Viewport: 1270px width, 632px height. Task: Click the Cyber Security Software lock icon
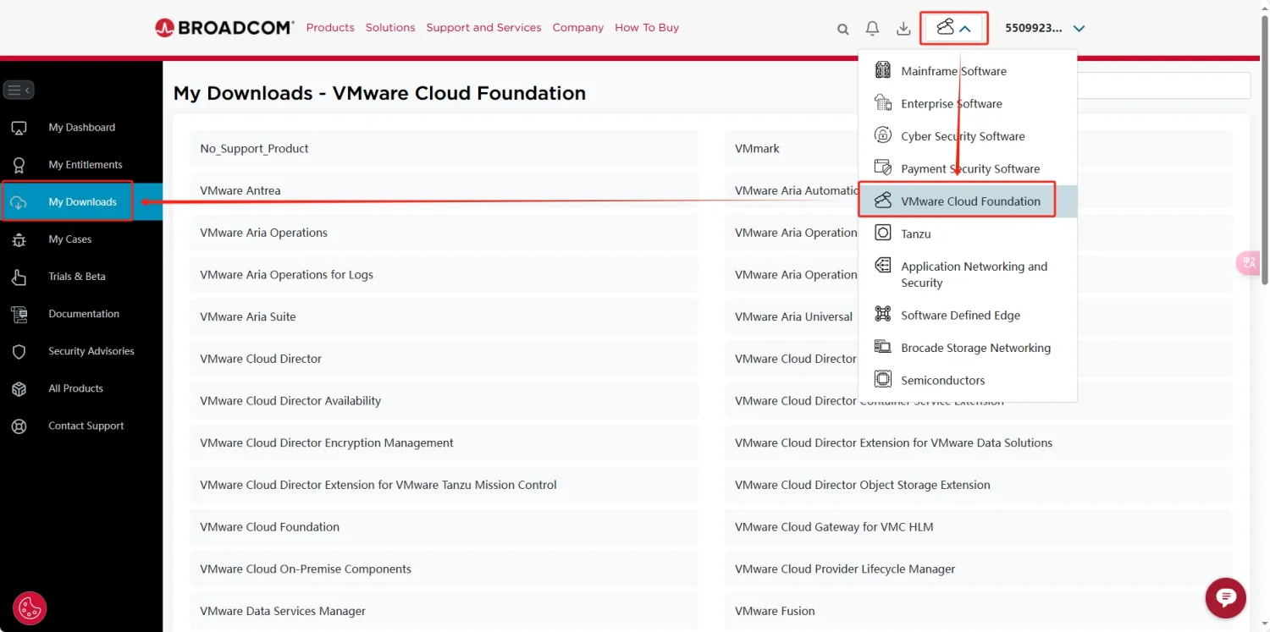(883, 135)
